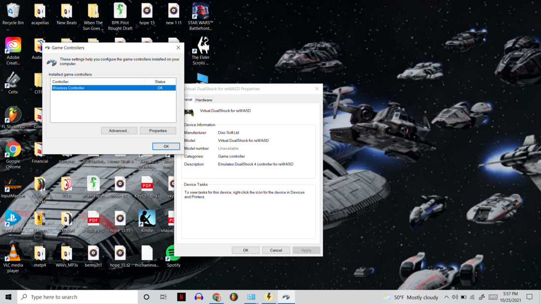Switch to Game Controllers taskbar icon
Screen dimensions: 541x304
point(286,297)
